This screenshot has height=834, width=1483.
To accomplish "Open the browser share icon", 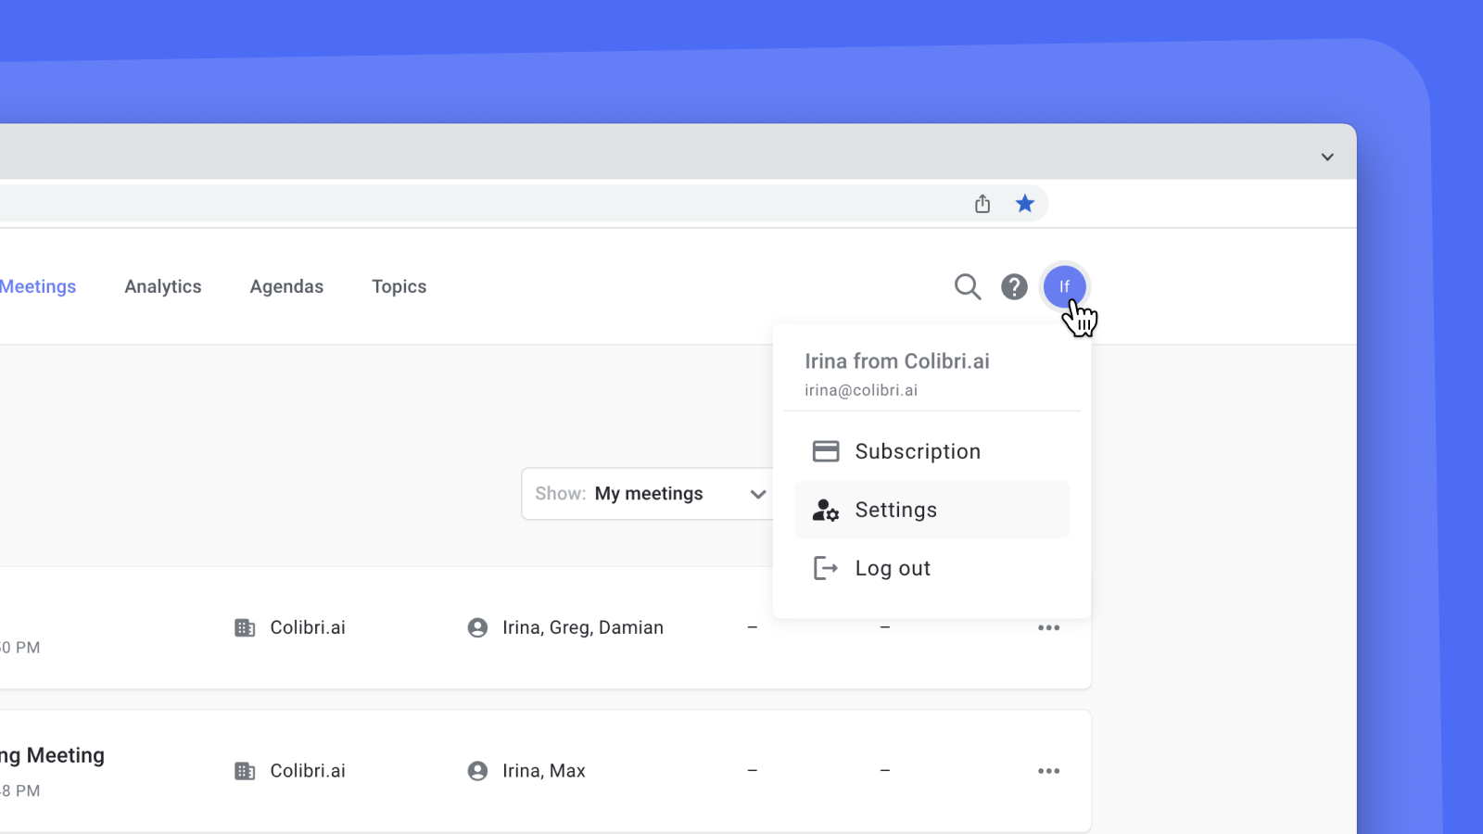I will pyautogui.click(x=982, y=203).
